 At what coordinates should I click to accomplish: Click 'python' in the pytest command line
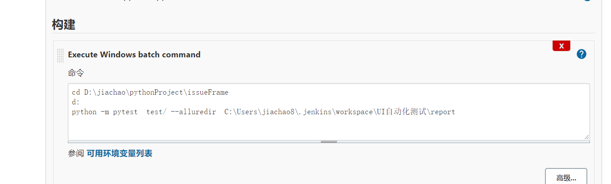[x=84, y=112]
